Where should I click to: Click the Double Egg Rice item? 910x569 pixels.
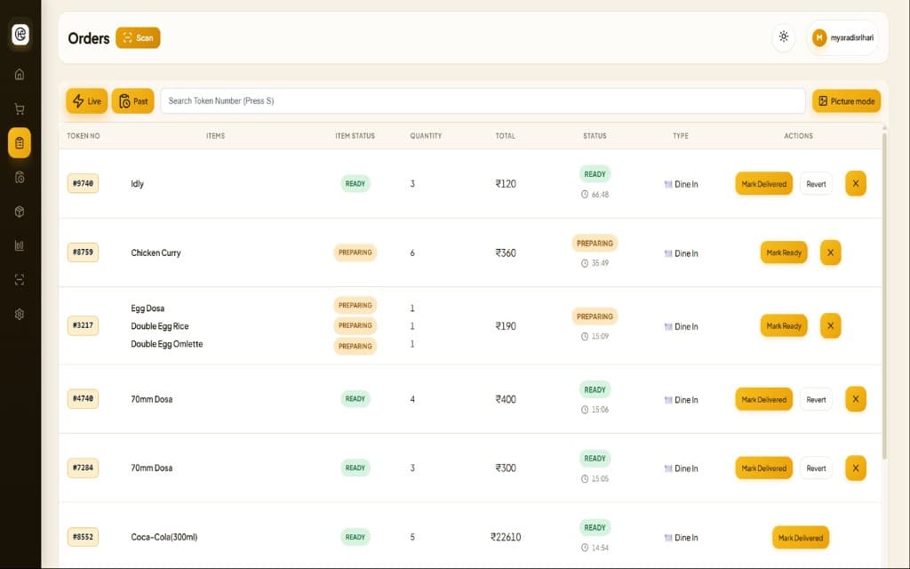pos(160,325)
